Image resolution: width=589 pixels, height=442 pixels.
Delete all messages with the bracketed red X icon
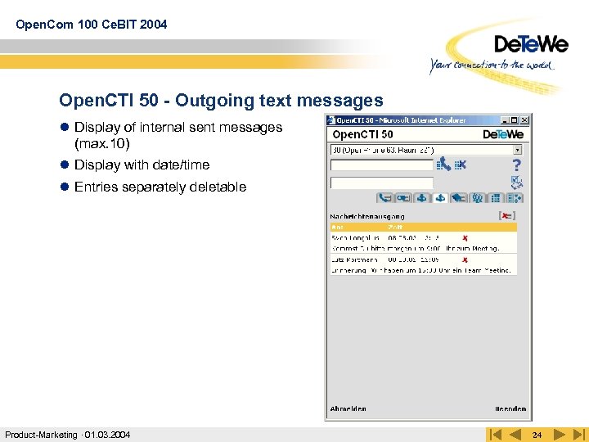[x=506, y=216]
